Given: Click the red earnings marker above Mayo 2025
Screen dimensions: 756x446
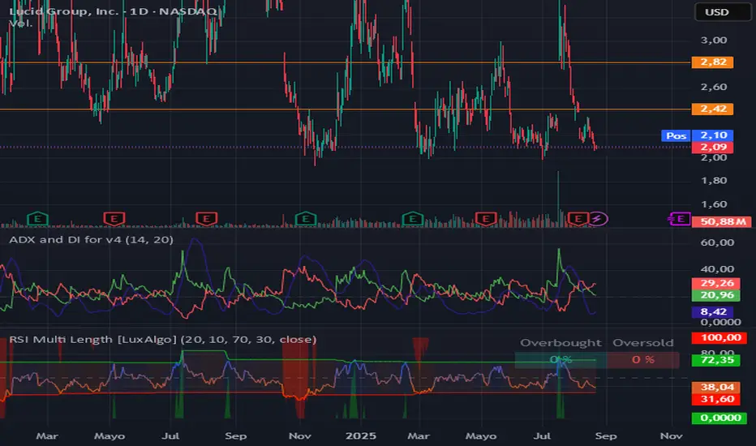Looking at the screenshot, I should (486, 220).
